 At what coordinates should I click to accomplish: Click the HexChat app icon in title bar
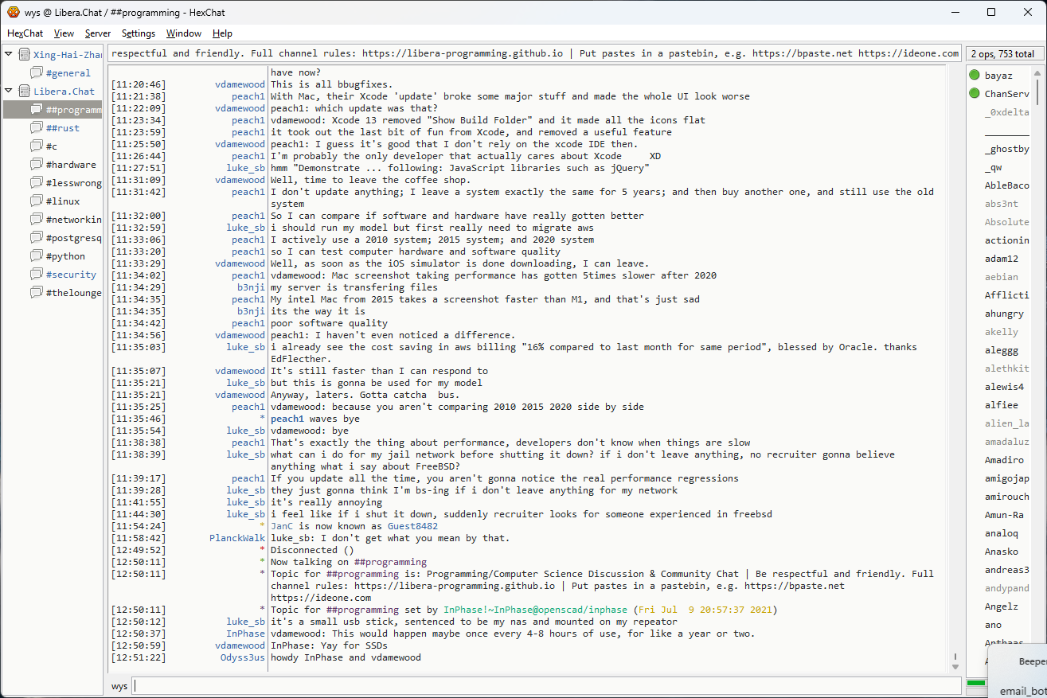pos(13,12)
